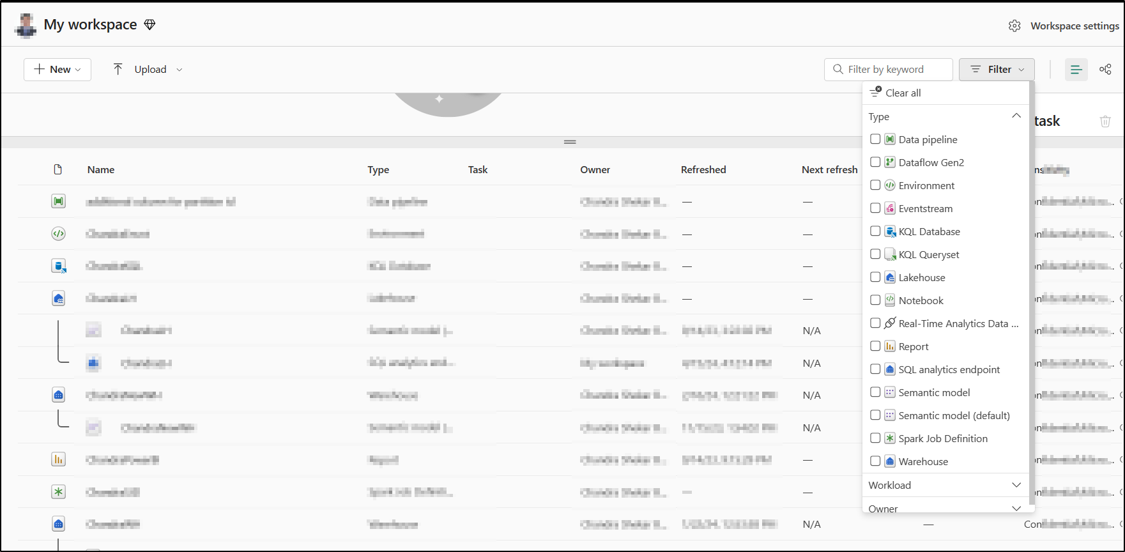Viewport: 1125px width, 552px height.
Task: Check the Notebook filter checkbox
Action: [x=875, y=300]
